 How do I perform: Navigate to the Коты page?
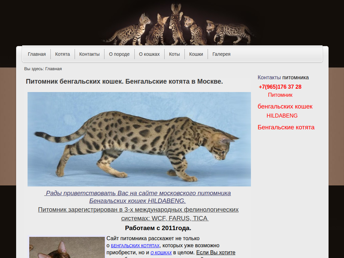174,54
